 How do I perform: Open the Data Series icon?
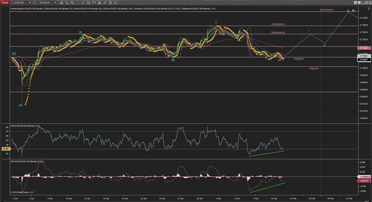(94, 2)
